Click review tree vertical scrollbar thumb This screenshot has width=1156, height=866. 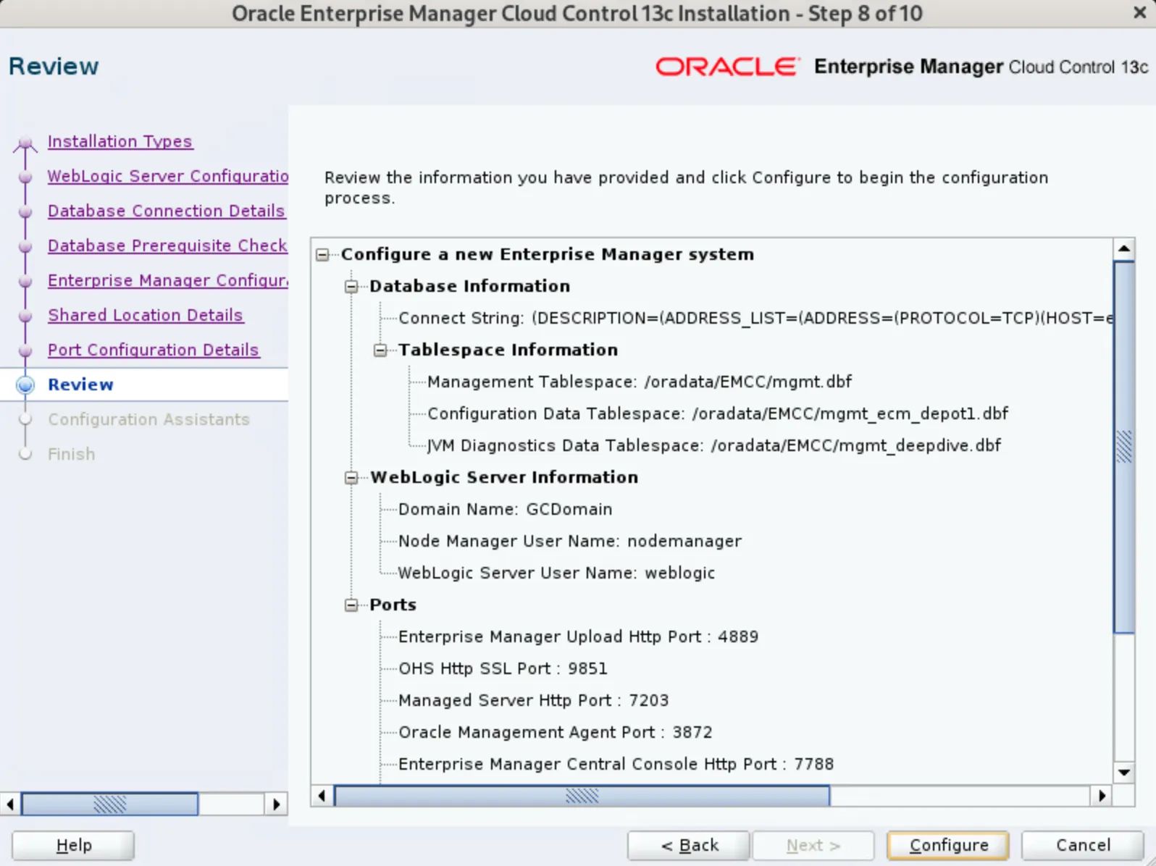[1124, 447]
